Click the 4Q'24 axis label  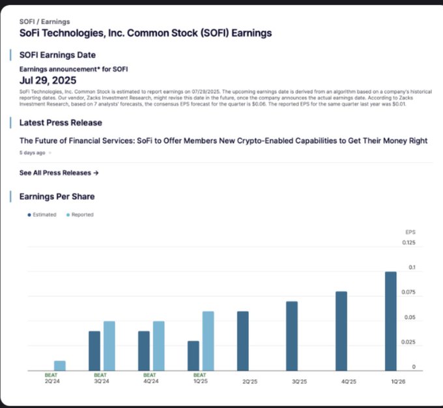(151, 381)
